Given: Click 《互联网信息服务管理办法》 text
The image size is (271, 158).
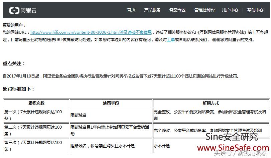Looking at the screenshot, I should click(x=222, y=32).
